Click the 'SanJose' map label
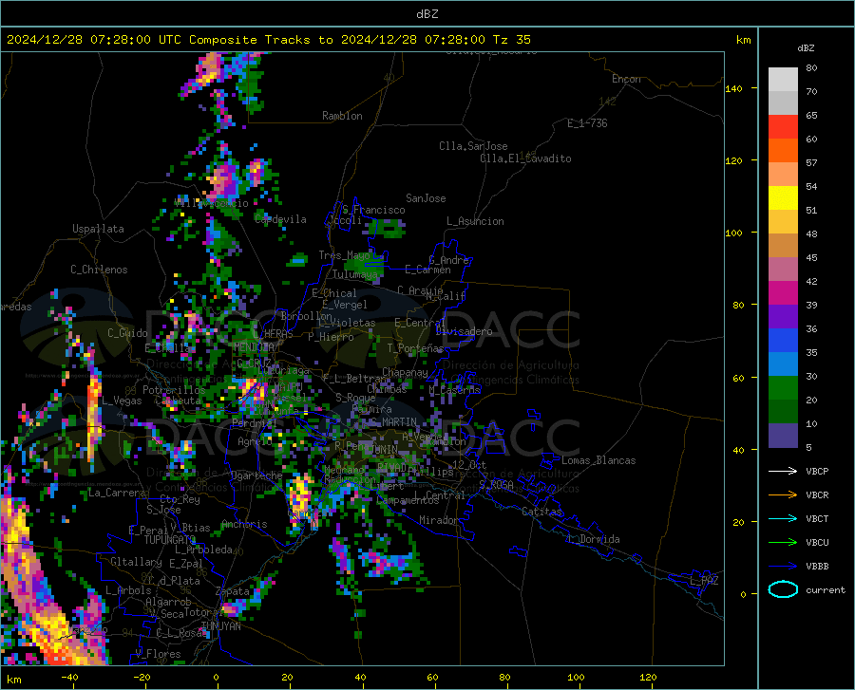This screenshot has height=690, width=855. tap(426, 198)
